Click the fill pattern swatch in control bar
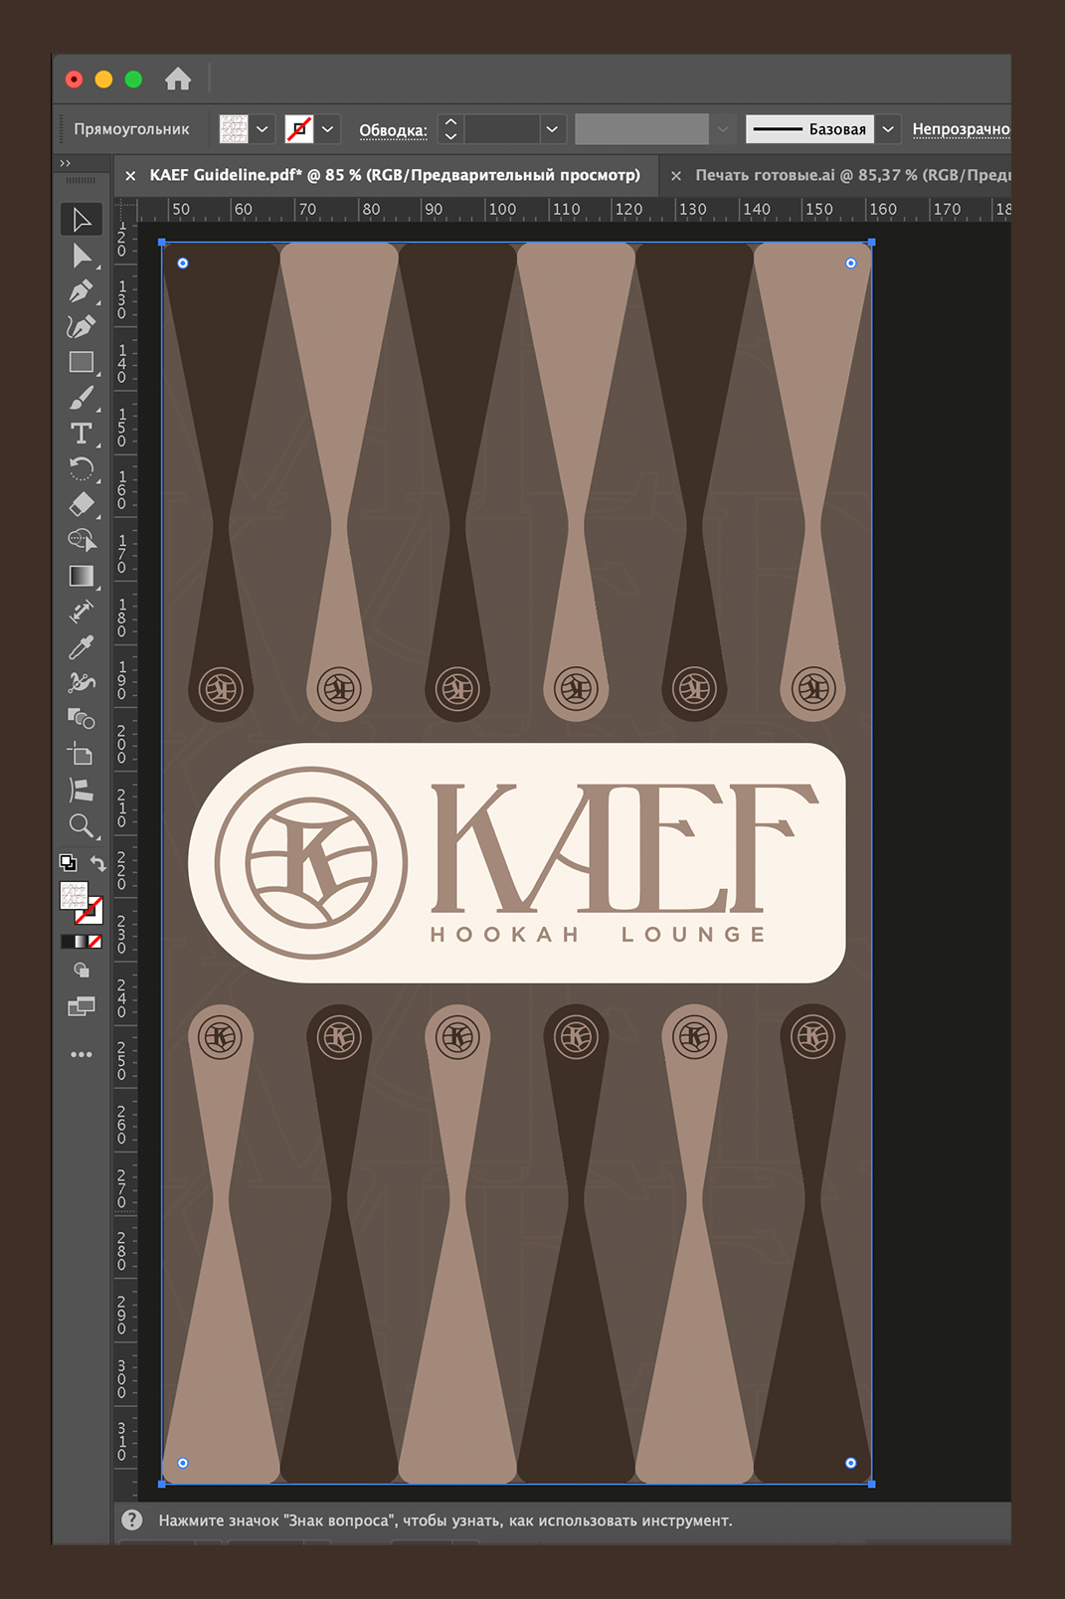 [x=234, y=129]
